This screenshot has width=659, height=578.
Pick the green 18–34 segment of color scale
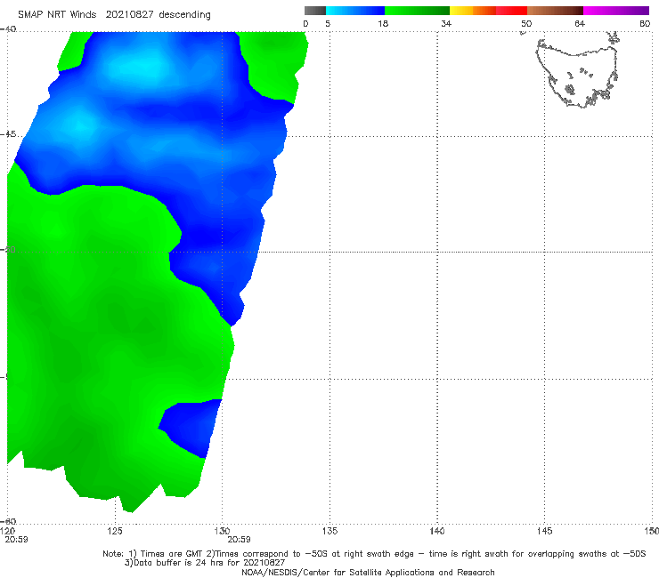417,11
